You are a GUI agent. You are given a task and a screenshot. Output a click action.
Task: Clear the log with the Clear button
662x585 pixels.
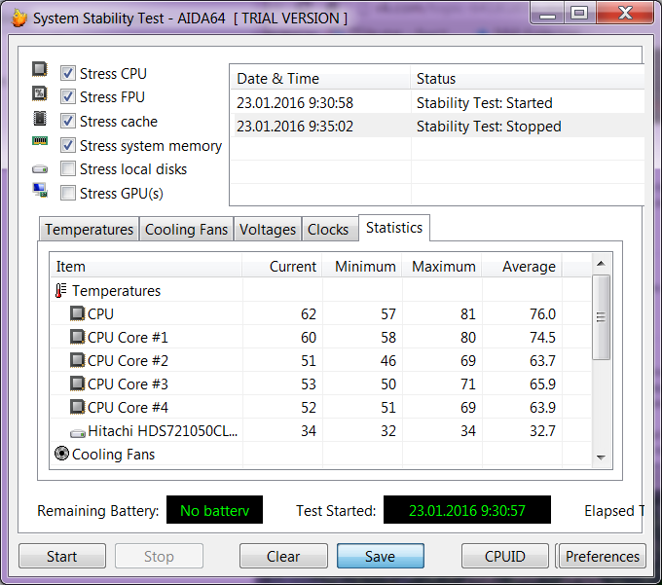(x=283, y=557)
